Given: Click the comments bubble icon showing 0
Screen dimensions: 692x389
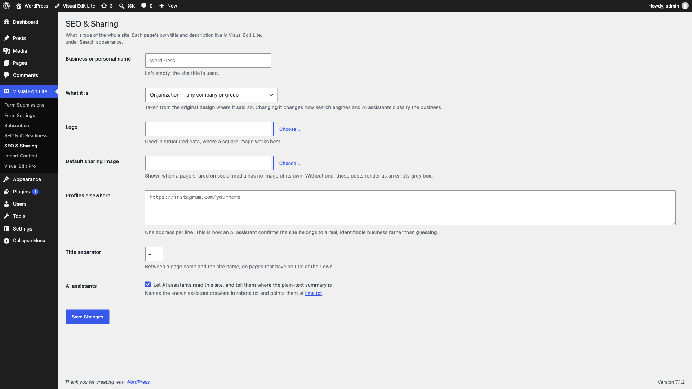Looking at the screenshot, I should point(144,6).
